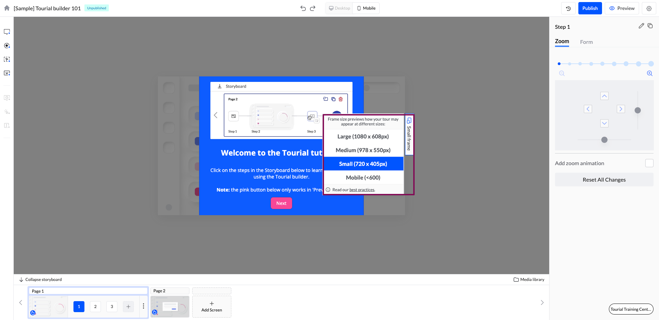Click the home icon
Image resolution: width=659 pixels, height=320 pixels.
[7, 8]
